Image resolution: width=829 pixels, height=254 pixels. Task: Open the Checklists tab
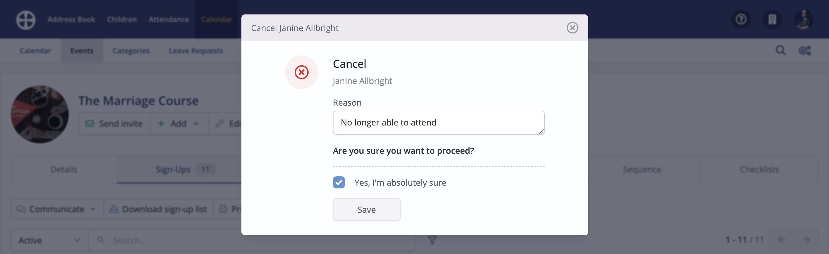pos(759,169)
